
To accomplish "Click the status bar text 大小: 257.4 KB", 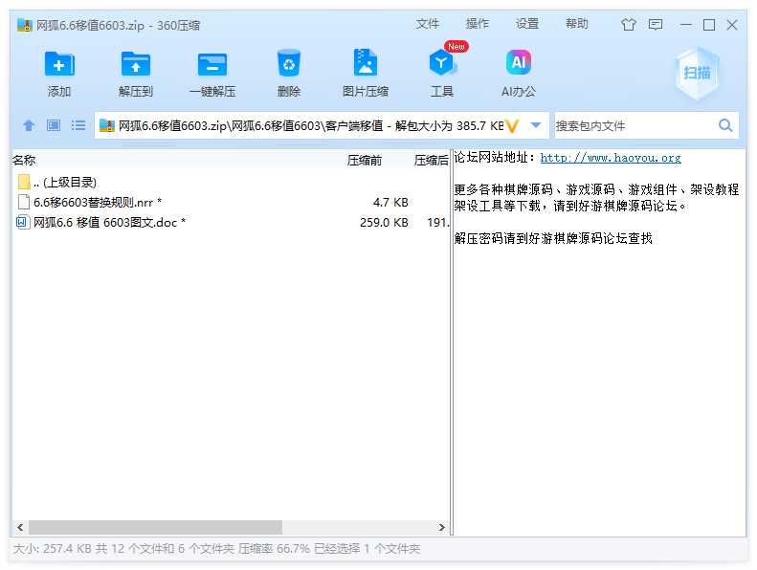I will (52, 549).
